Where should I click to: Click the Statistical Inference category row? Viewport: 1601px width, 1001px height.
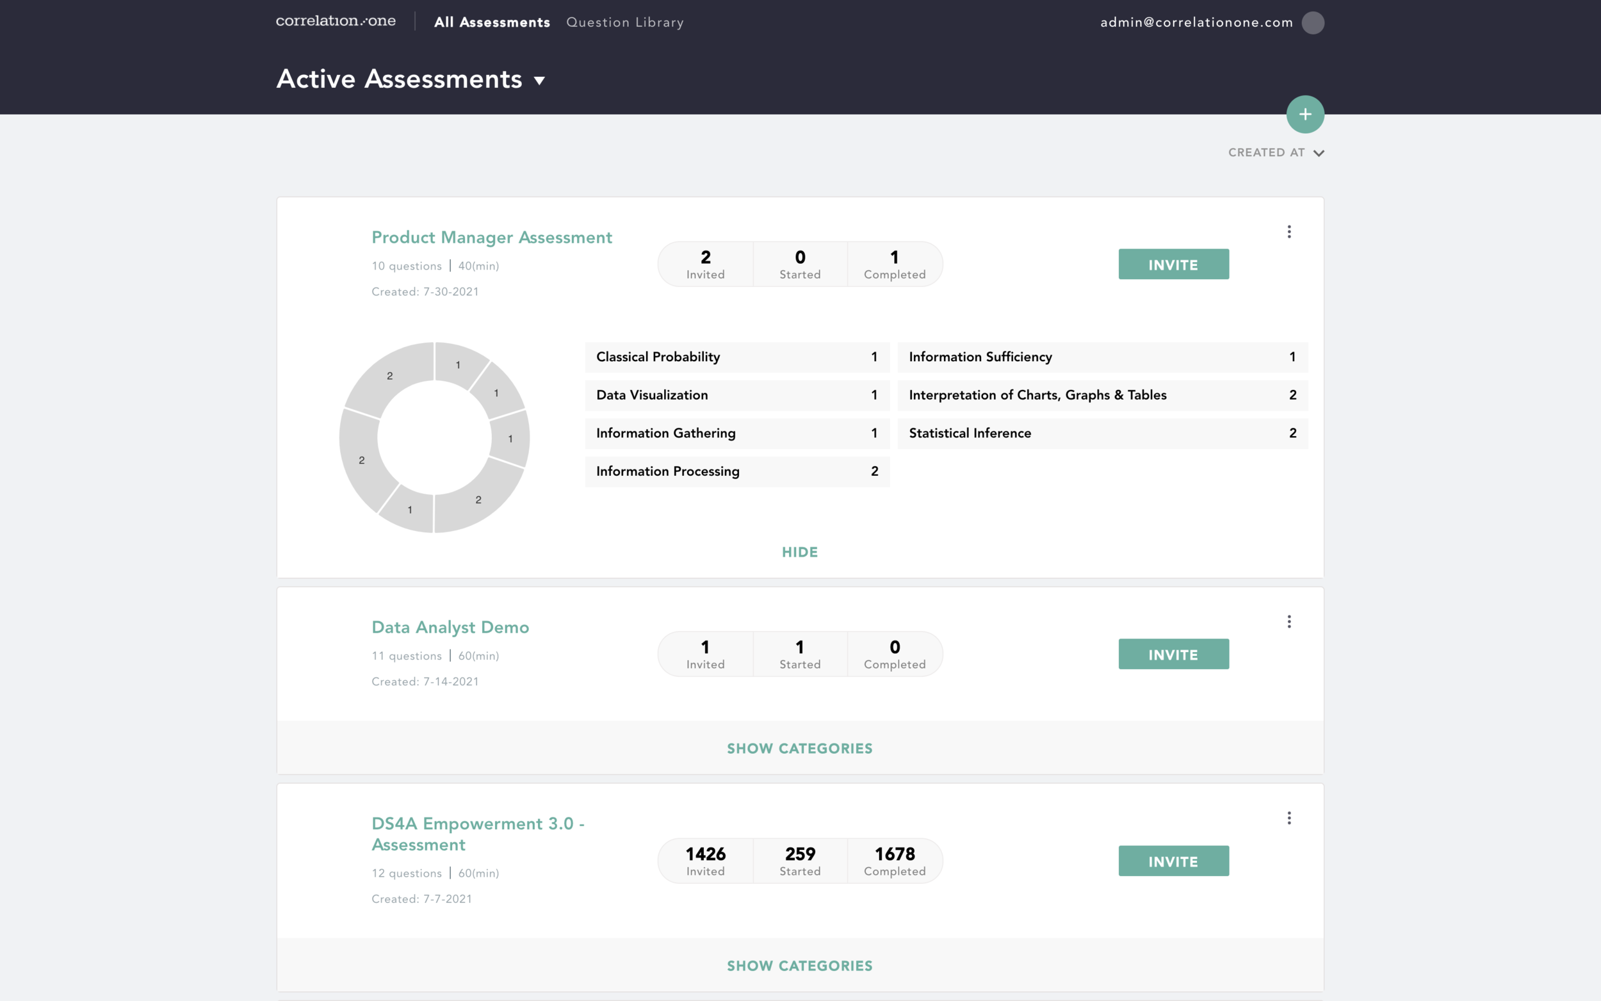click(1102, 434)
